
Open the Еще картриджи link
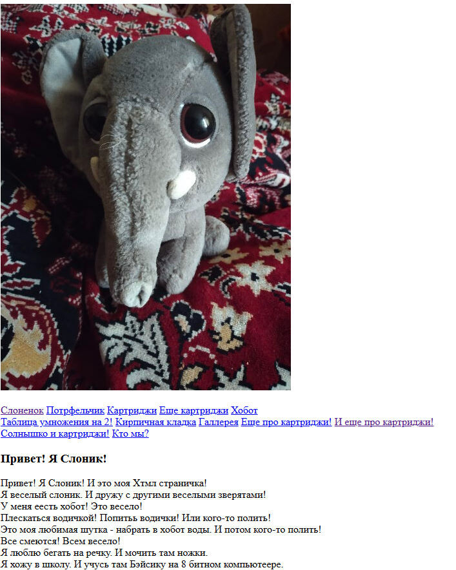click(193, 410)
